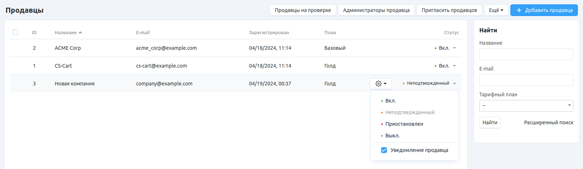The image size is (583, 169).
Task: Focus the Название search input field
Action: pyautogui.click(x=526, y=54)
